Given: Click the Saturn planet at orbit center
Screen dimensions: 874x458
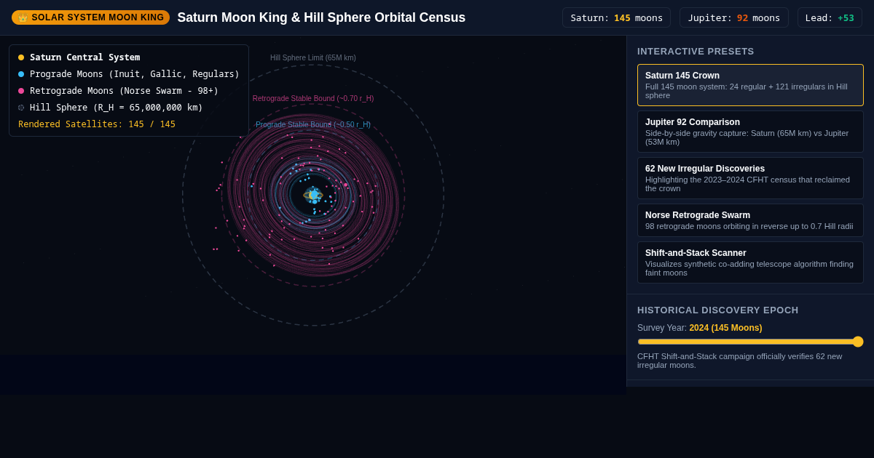Looking at the screenshot, I should (313, 195).
